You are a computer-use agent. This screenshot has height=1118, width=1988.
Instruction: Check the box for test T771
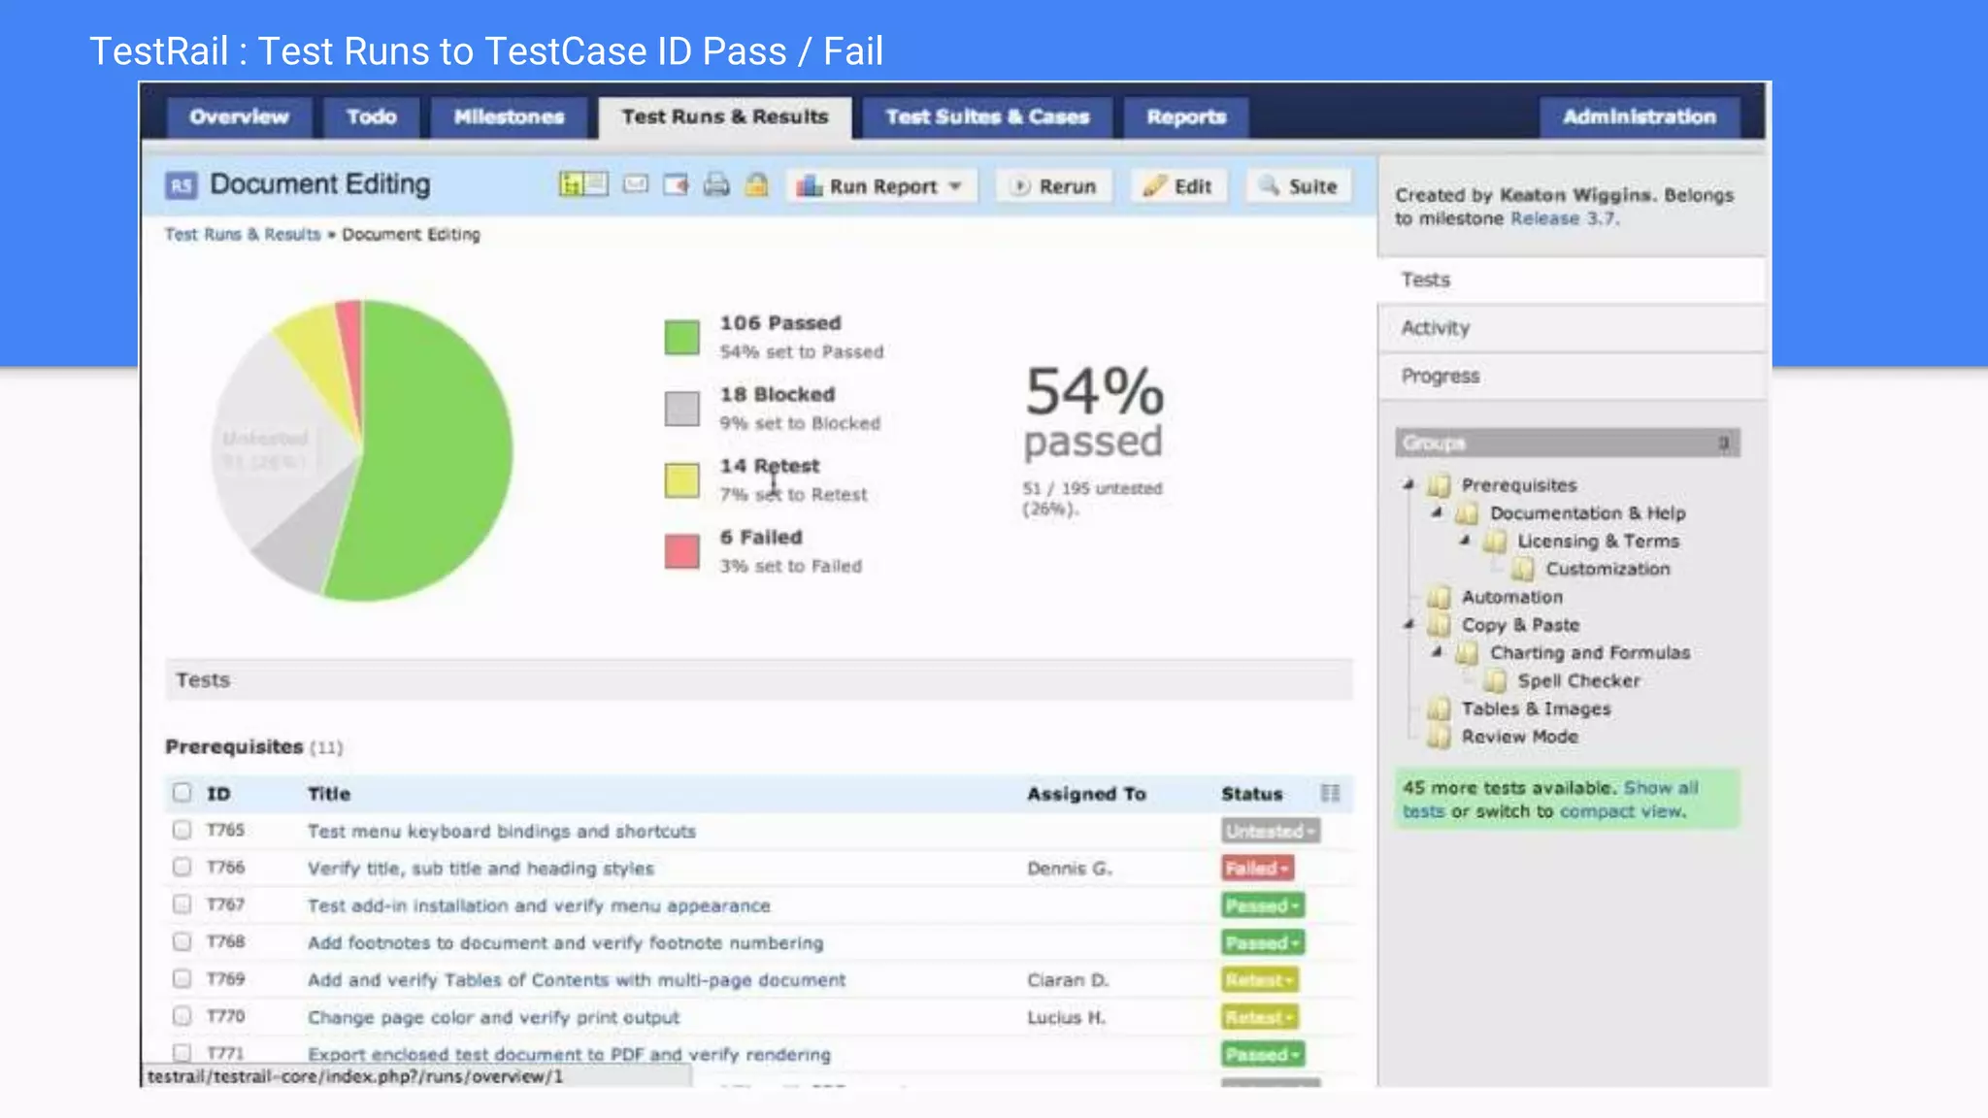(182, 1052)
